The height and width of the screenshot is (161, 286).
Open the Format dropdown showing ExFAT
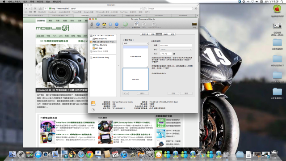pyautogui.click(x=176, y=49)
